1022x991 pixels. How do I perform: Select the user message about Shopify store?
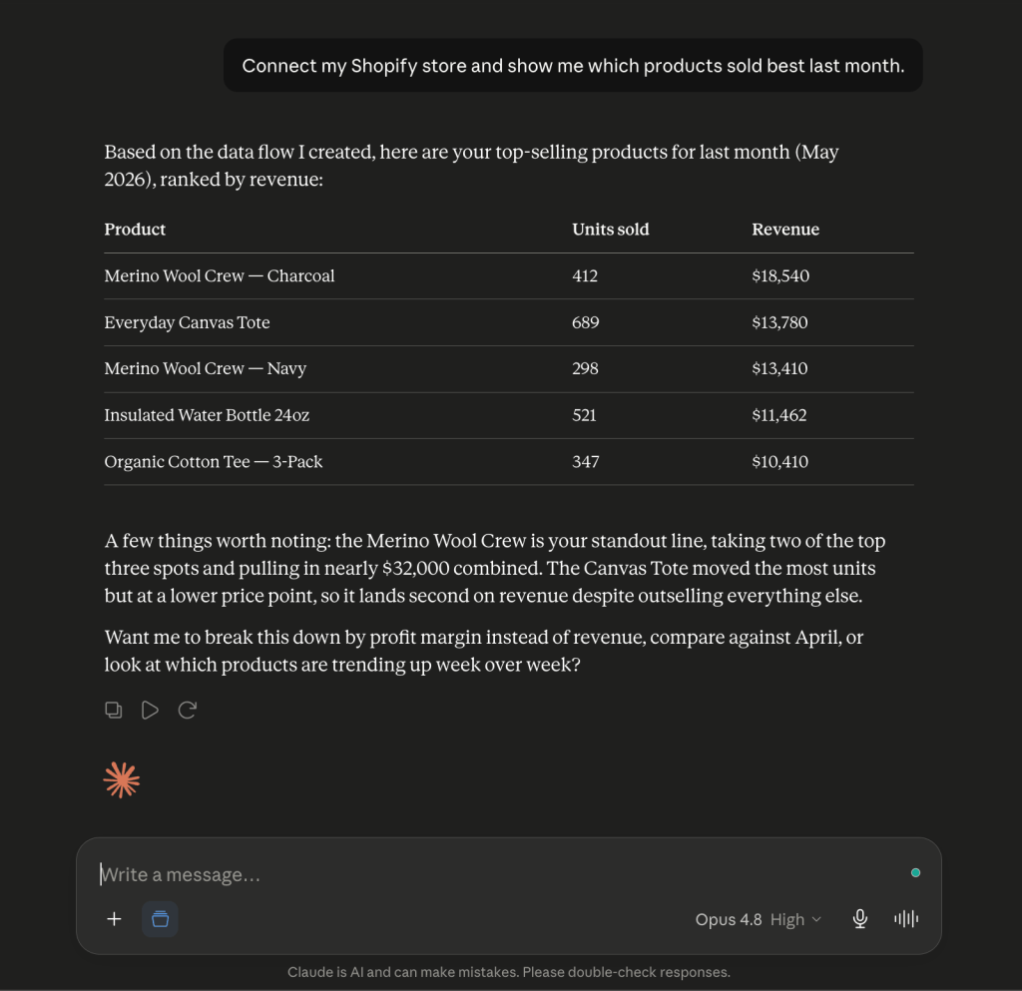tap(573, 65)
